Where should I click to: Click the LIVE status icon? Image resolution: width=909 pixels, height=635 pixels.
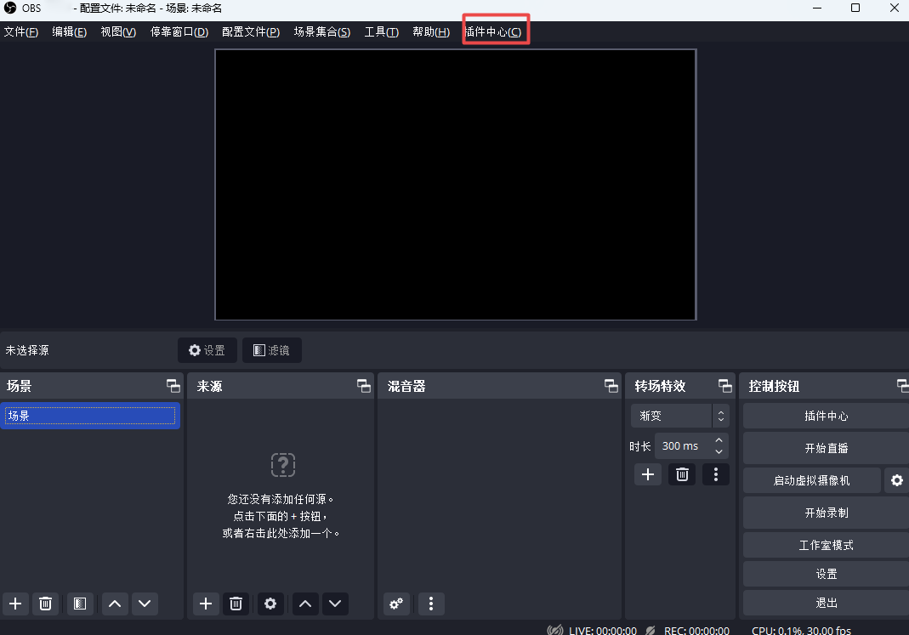[554, 631]
